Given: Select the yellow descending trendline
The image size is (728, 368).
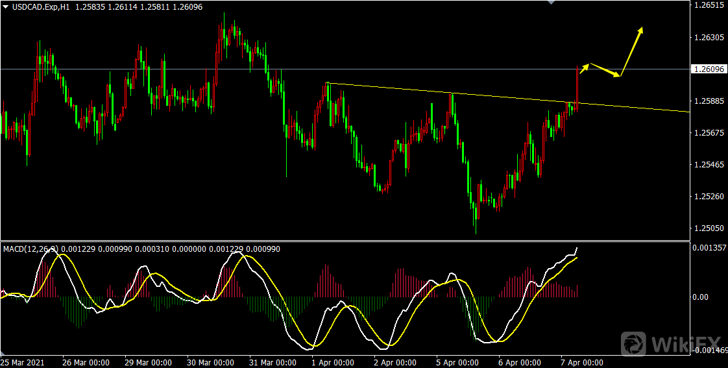Looking at the screenshot, I should tap(454, 94).
